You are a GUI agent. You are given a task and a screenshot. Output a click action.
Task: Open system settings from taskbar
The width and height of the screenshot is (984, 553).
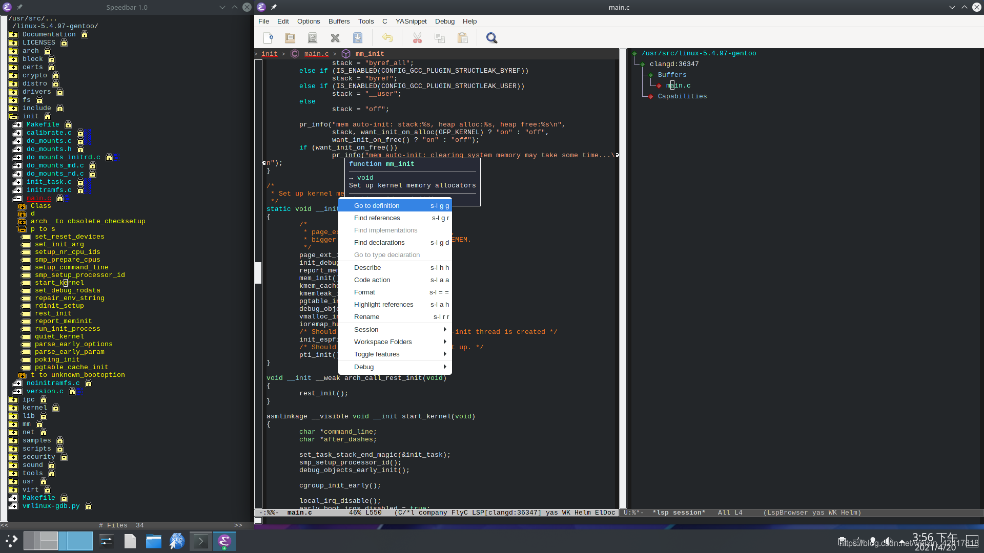coord(107,541)
